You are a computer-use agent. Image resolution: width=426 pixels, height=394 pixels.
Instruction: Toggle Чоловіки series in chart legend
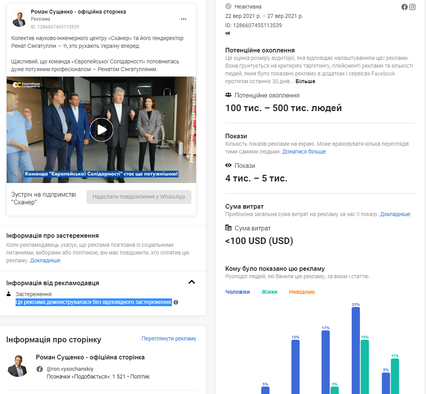(237, 292)
